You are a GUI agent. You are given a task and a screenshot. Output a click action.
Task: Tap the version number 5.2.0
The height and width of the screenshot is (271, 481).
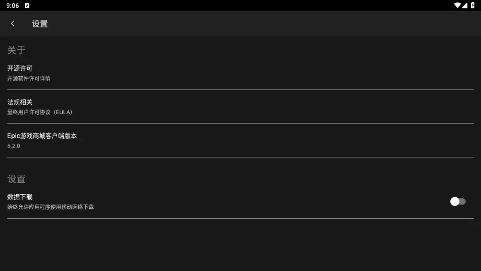click(x=14, y=146)
